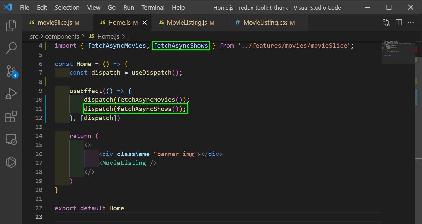Click the ellipsis breadcrumb symbol segment
The height and width of the screenshot is (224, 422).
[129, 36]
